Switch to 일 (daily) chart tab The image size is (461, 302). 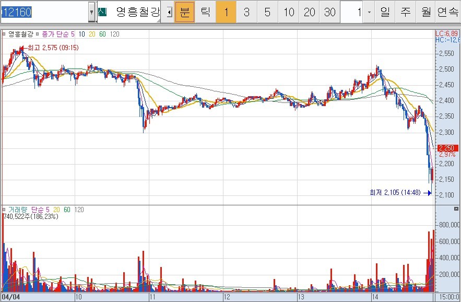click(x=385, y=12)
